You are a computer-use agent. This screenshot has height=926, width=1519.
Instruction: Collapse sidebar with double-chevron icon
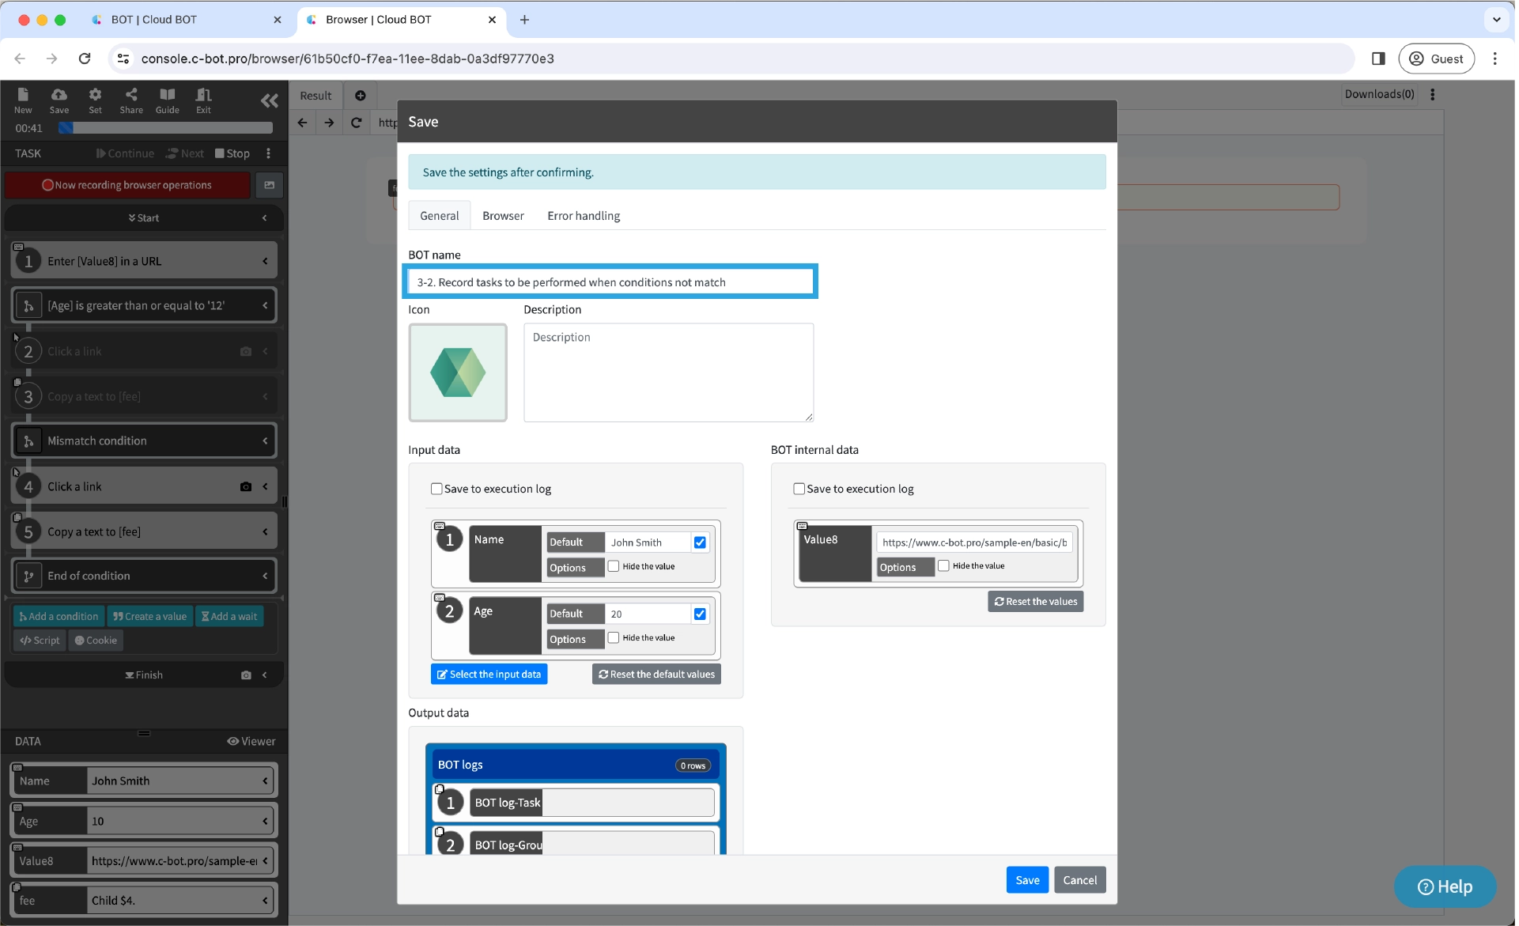pyautogui.click(x=269, y=100)
